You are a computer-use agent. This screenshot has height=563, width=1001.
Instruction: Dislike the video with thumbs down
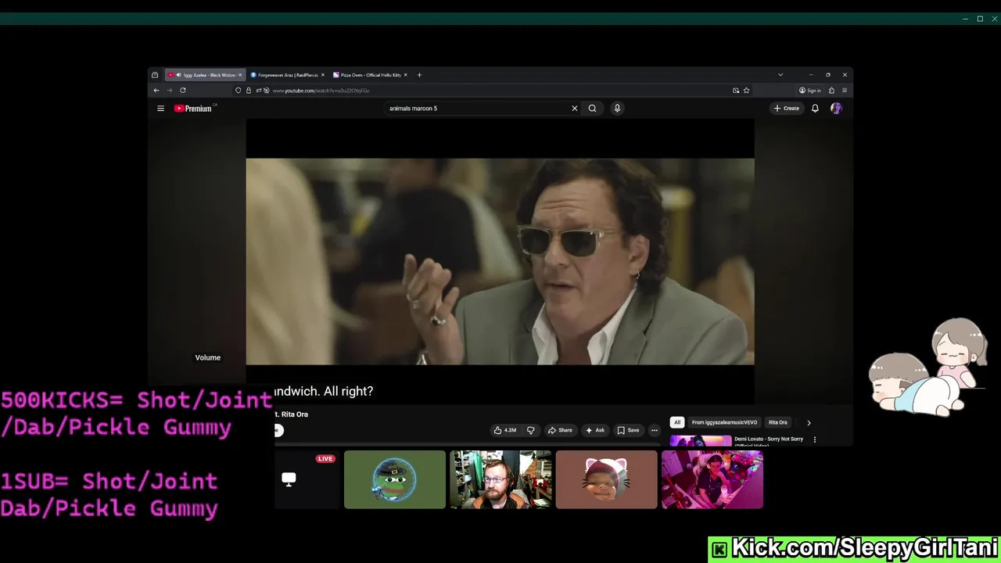coord(531,430)
